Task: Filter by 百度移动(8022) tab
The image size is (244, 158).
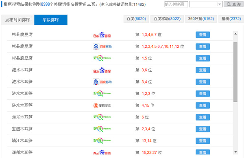Action: (x=167, y=19)
